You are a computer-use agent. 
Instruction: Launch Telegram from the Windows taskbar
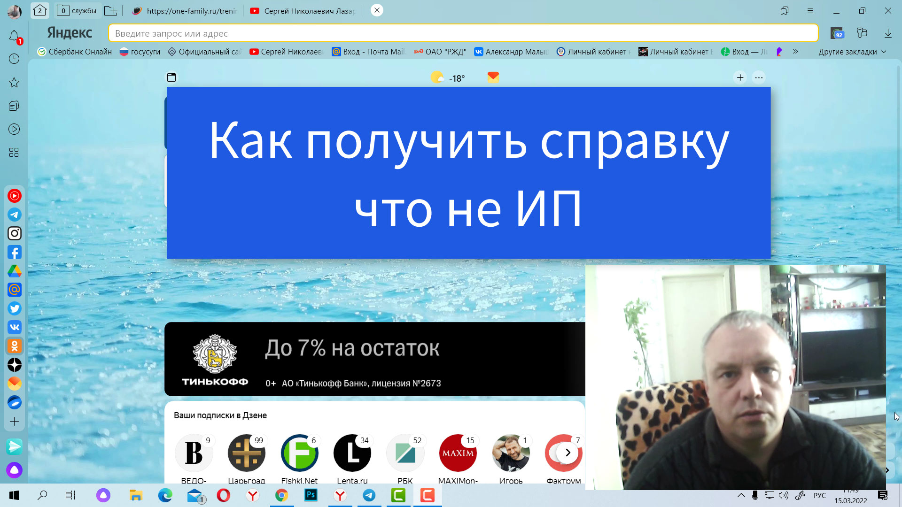(369, 495)
